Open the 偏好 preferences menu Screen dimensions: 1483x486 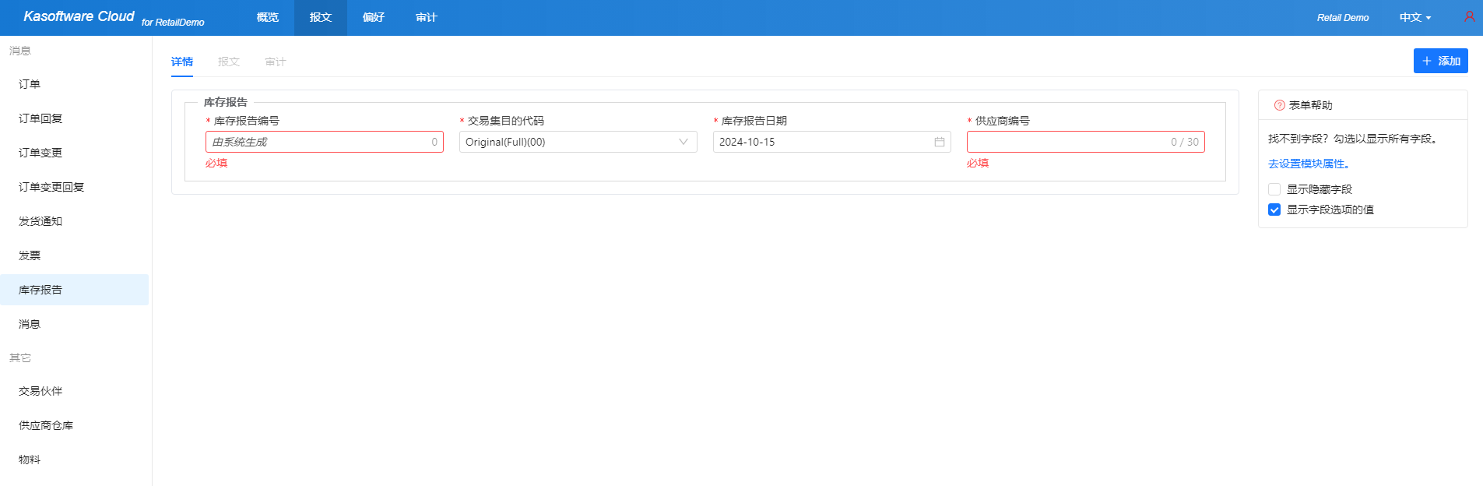[374, 17]
